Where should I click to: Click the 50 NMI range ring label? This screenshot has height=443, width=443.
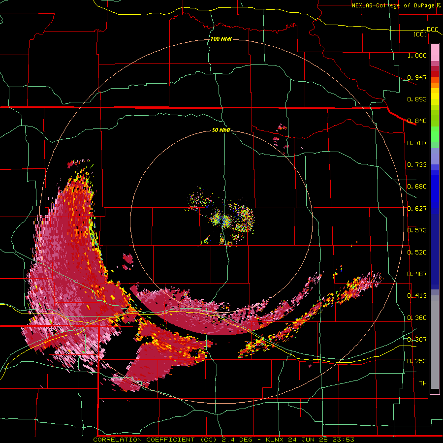pyautogui.click(x=221, y=130)
